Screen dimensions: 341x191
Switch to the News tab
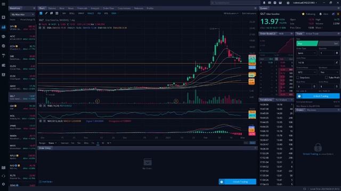pos(71,8)
